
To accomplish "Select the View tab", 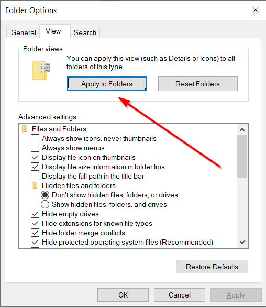I will coord(55,31).
